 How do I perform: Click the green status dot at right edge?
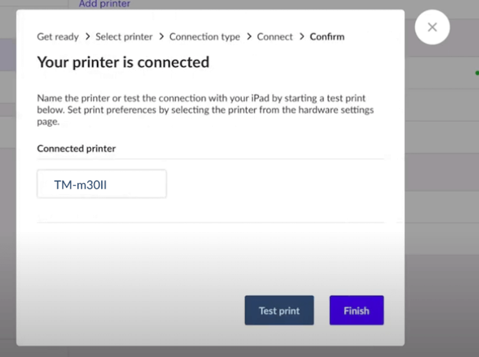pos(477,73)
